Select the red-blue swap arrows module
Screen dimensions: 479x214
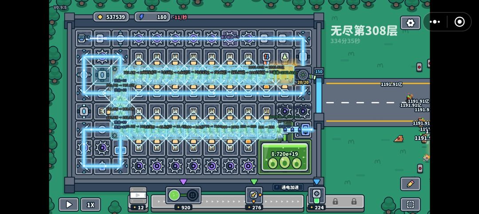coord(267,57)
